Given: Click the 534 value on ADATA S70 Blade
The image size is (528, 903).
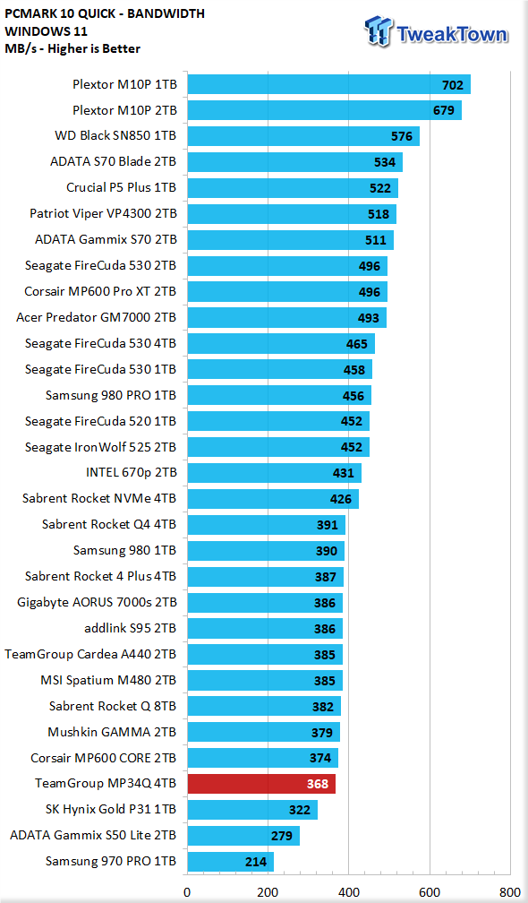Looking at the screenshot, I should pyautogui.click(x=385, y=162).
